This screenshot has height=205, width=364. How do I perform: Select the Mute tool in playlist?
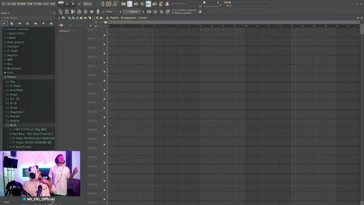[x=81, y=18]
